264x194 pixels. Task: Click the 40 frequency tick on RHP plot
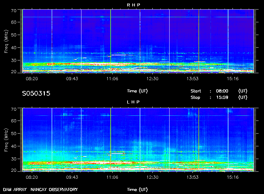(14, 48)
